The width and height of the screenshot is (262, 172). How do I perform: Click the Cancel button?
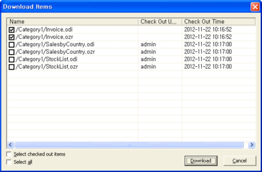[240, 161]
